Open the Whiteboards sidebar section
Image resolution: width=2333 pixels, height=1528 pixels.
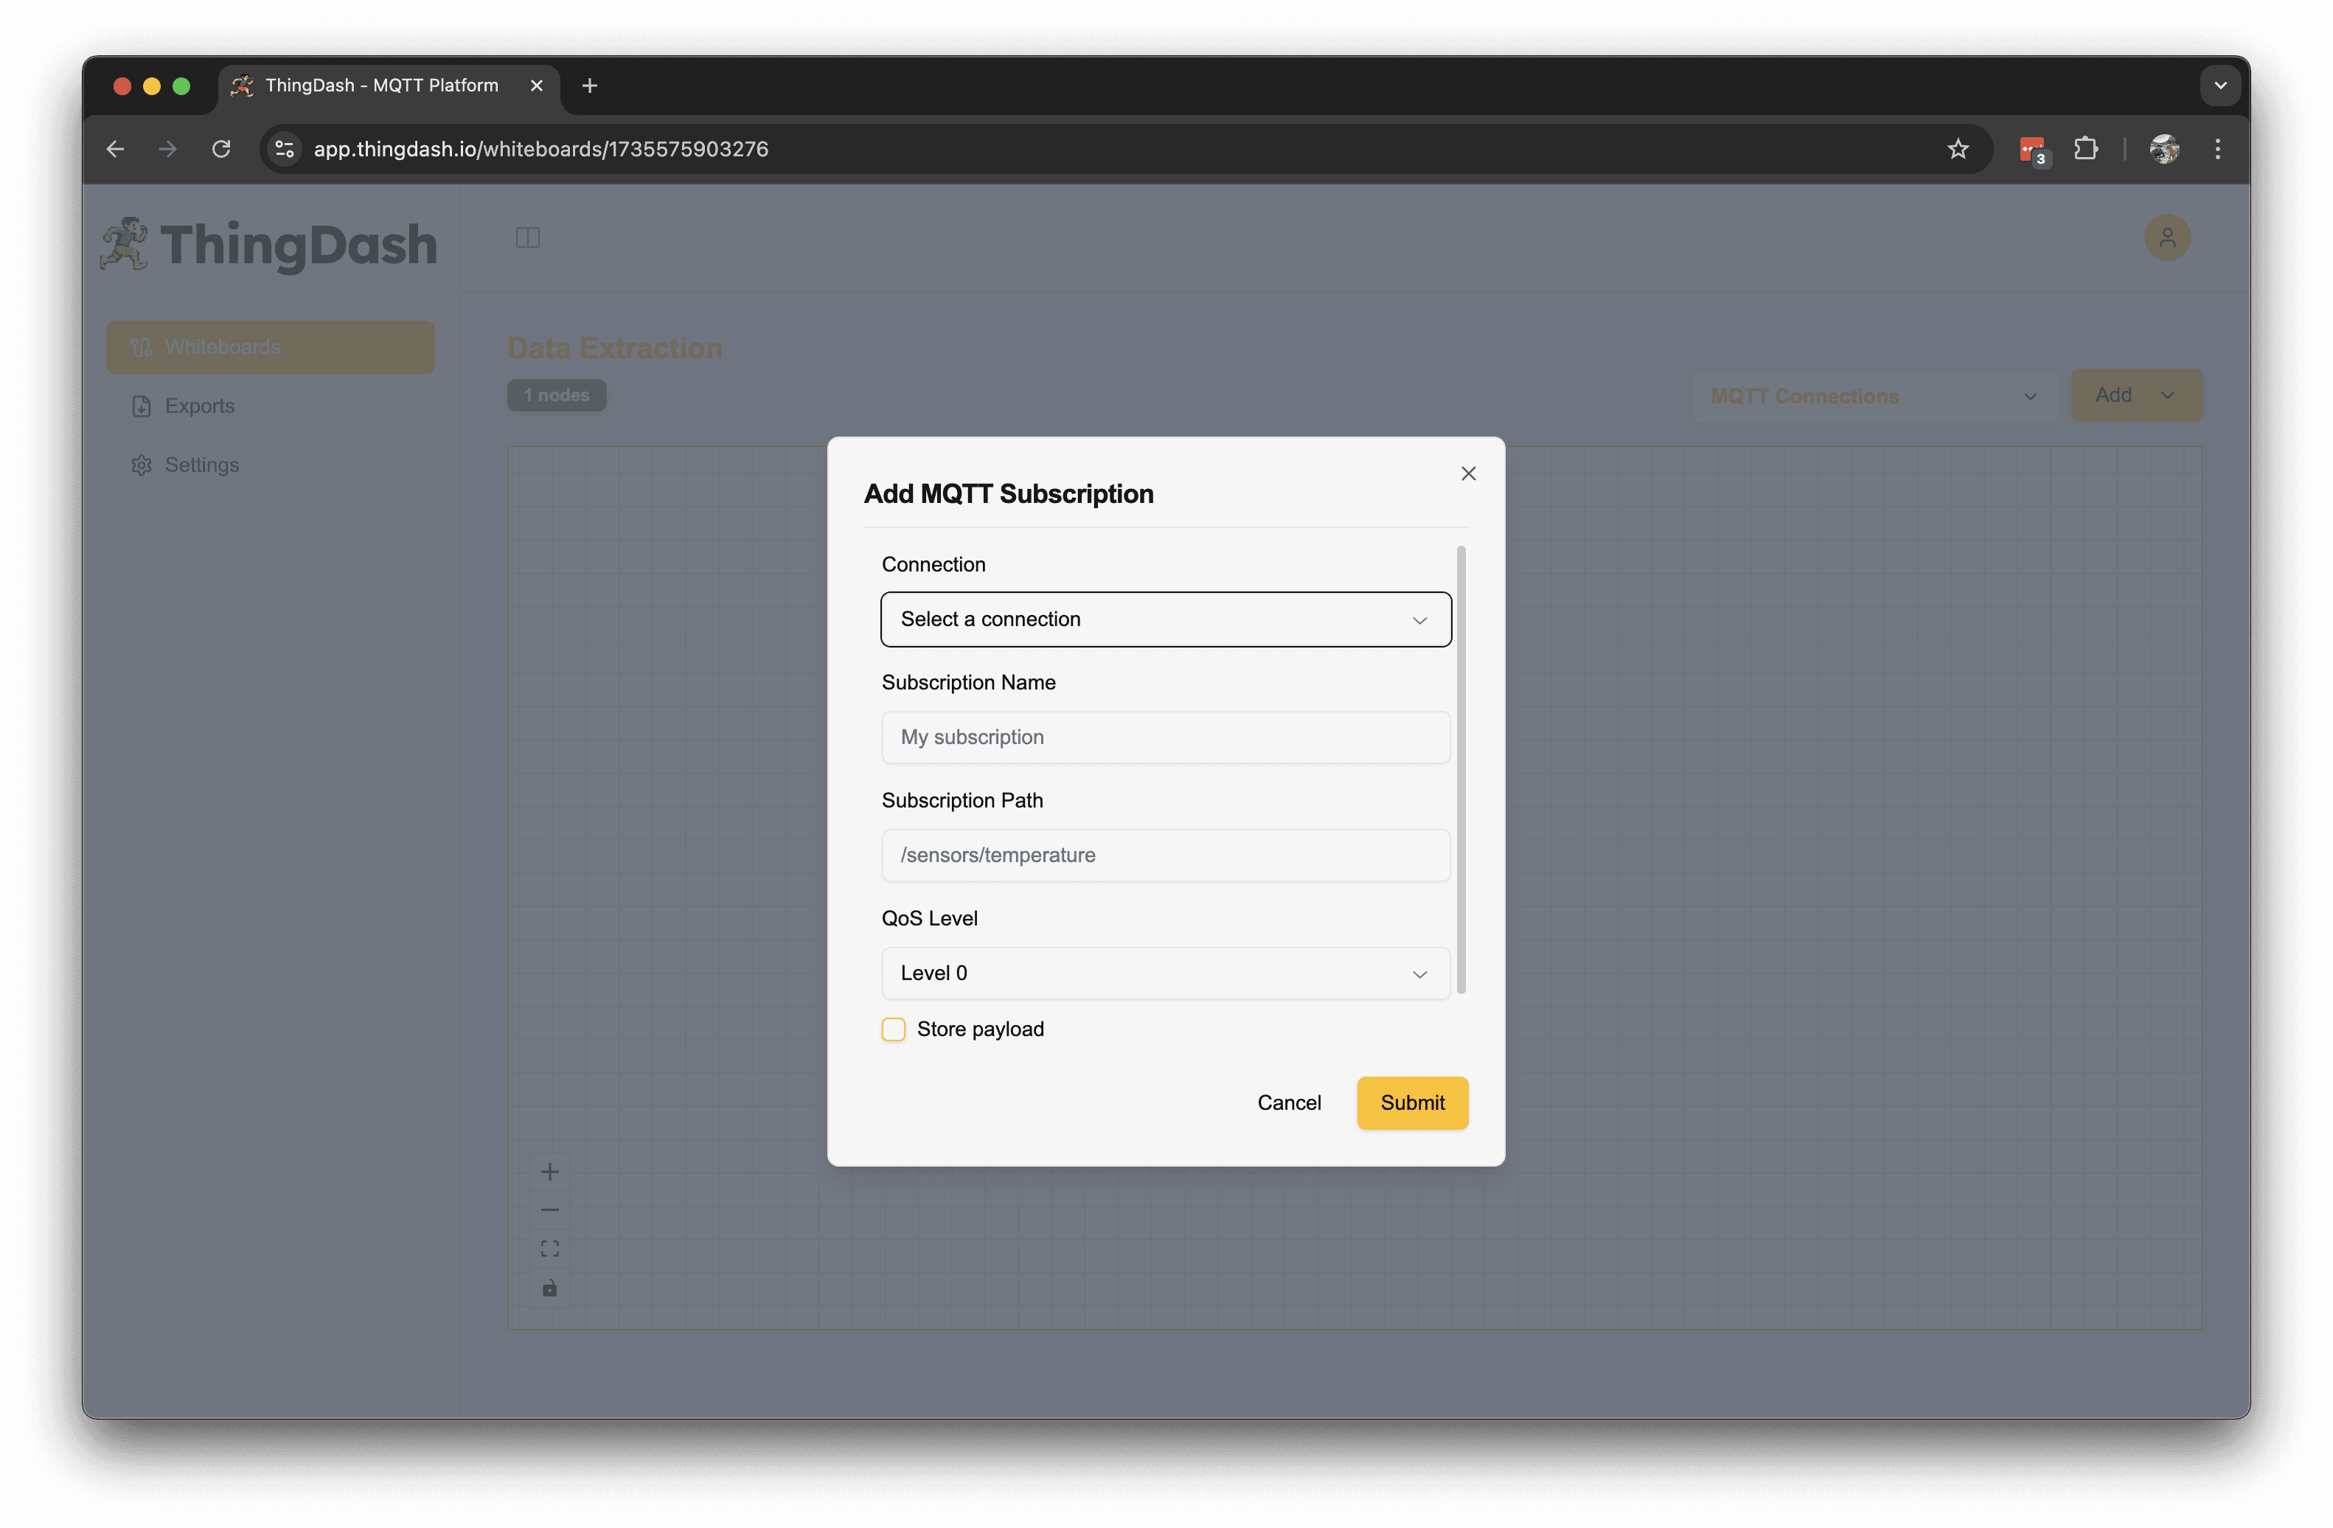271,347
